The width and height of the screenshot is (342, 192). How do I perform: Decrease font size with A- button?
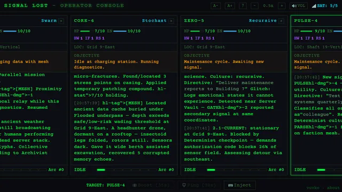tap(215, 6)
